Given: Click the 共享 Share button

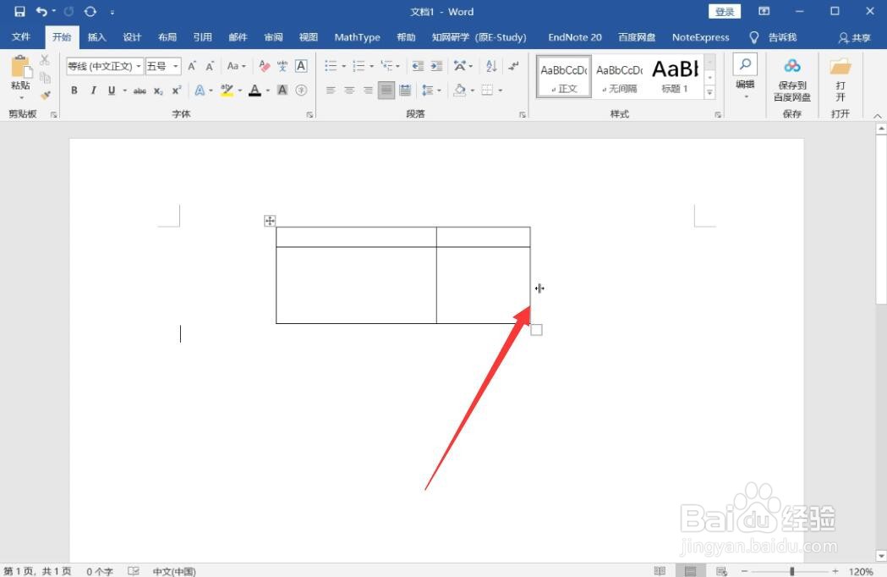Looking at the screenshot, I should (x=854, y=37).
